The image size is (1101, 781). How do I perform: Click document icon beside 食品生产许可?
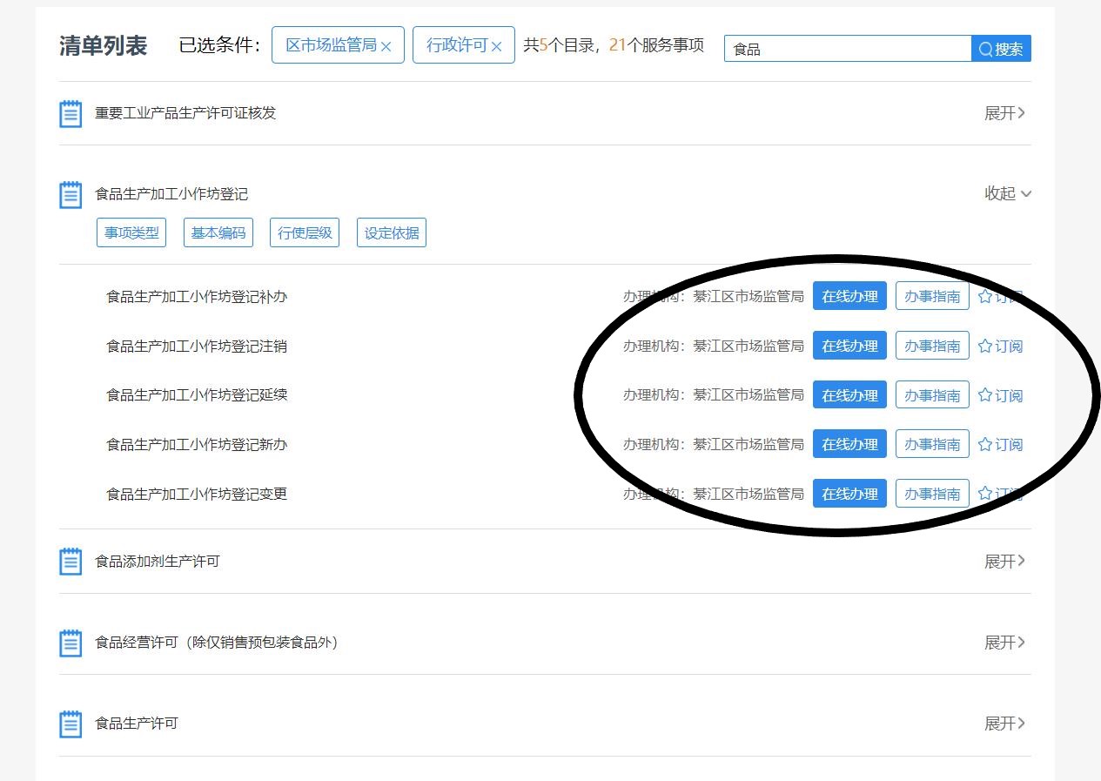tap(70, 724)
